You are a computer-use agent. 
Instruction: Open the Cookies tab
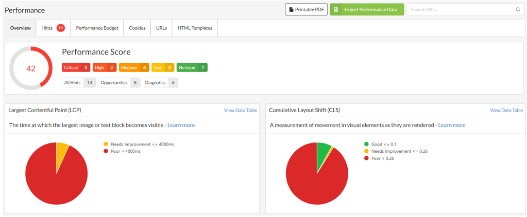(137, 28)
